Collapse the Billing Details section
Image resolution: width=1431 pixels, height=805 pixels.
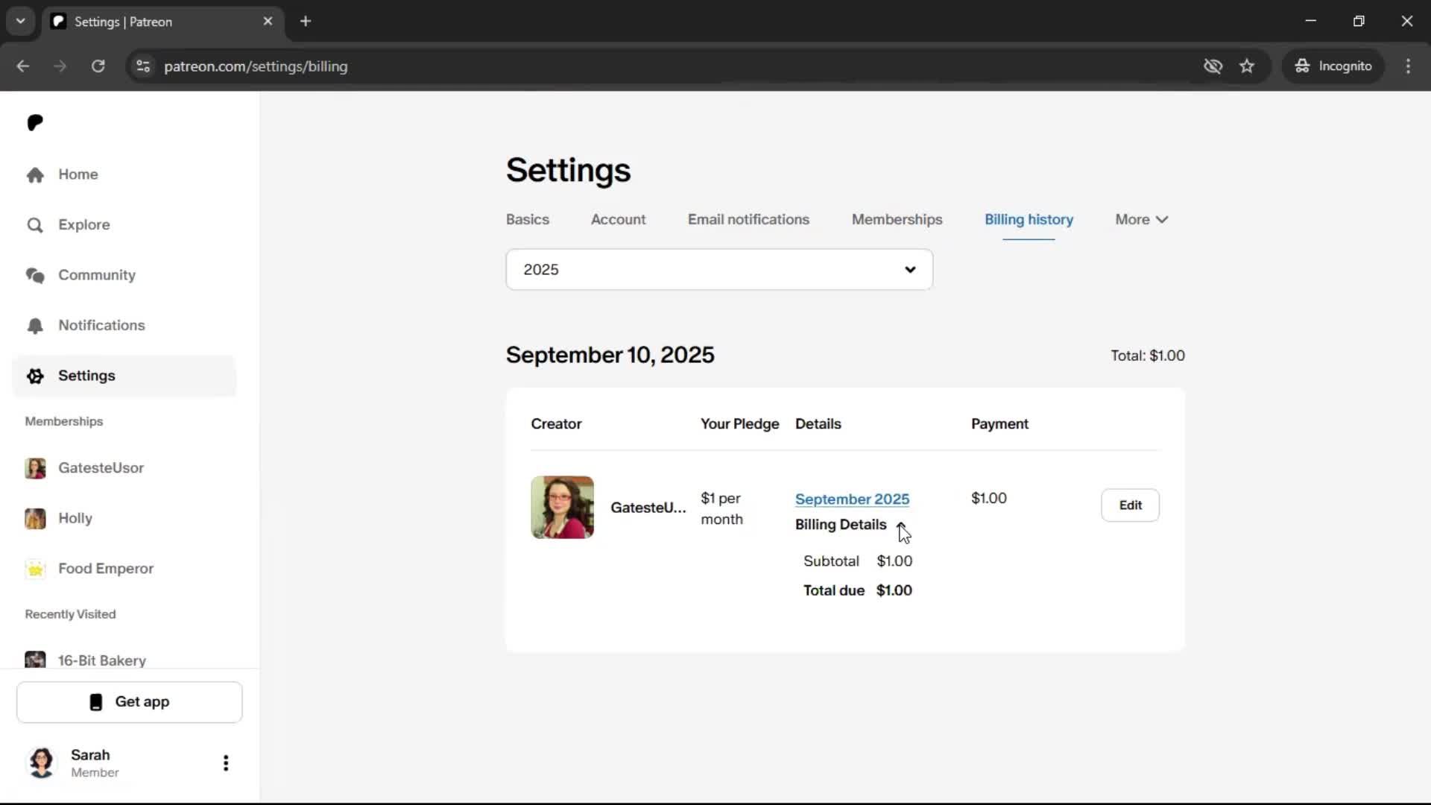pos(850,525)
